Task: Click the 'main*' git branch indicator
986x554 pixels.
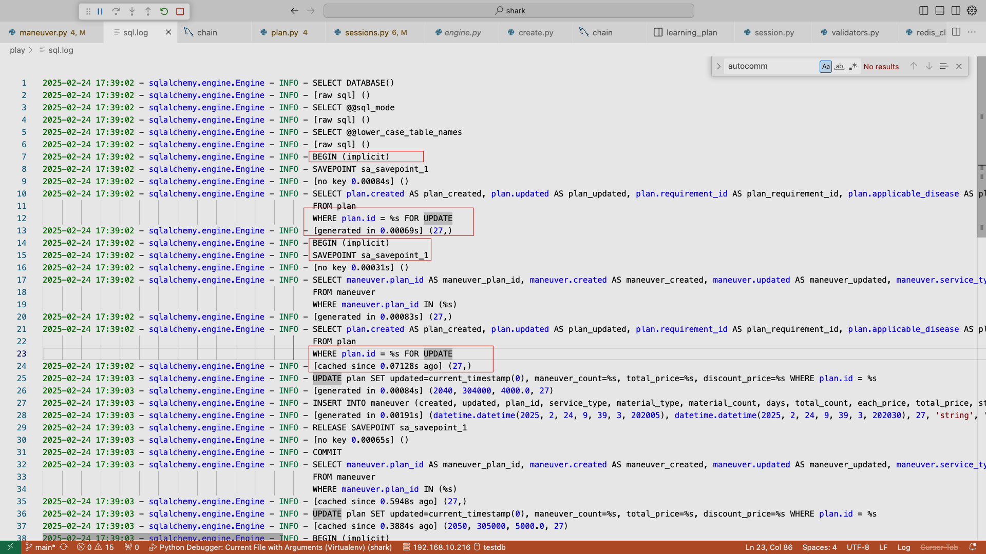Action: pyautogui.click(x=40, y=547)
